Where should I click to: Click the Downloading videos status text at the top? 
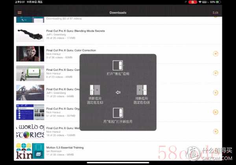[64, 18]
